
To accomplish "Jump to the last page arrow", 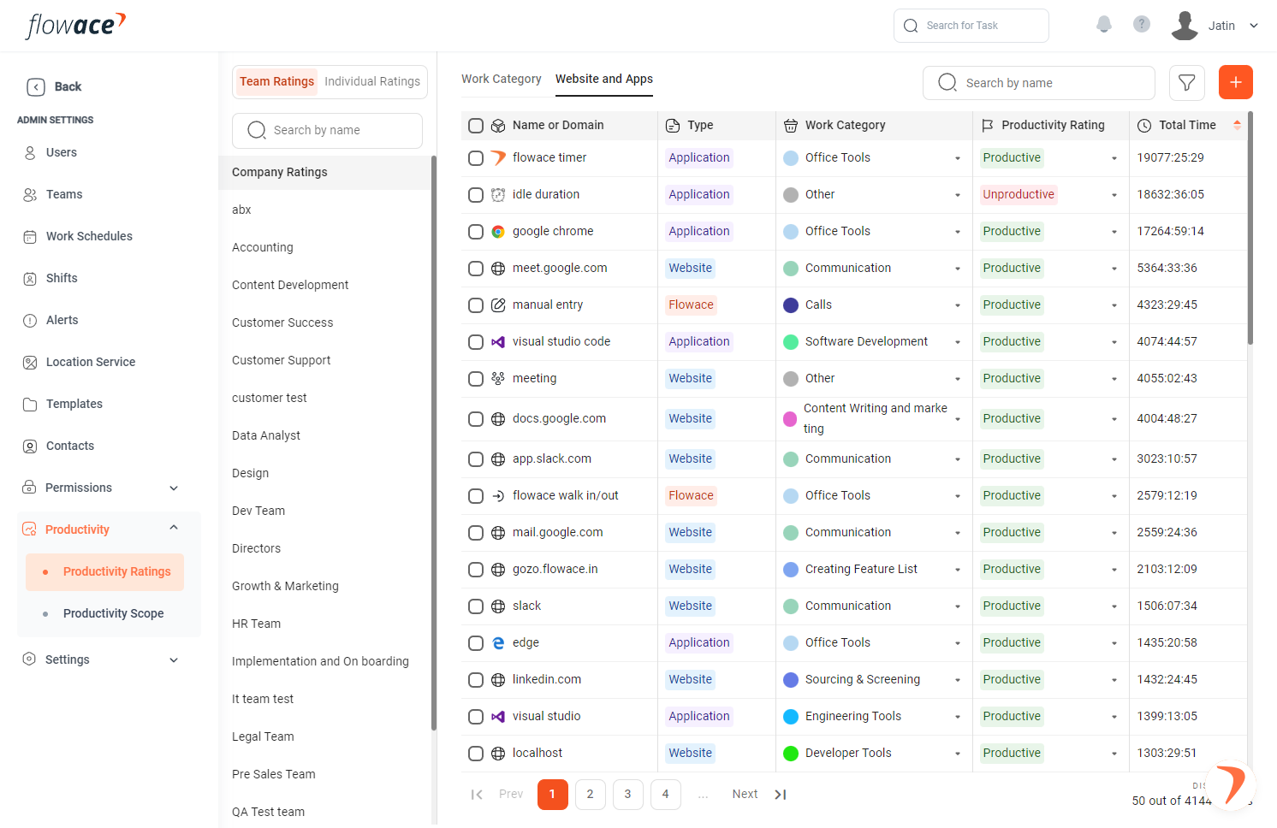I will 780,795.
